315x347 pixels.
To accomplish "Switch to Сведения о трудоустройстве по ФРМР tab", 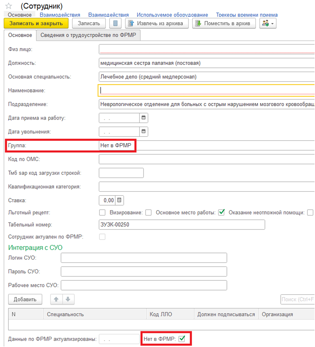I will [88, 35].
